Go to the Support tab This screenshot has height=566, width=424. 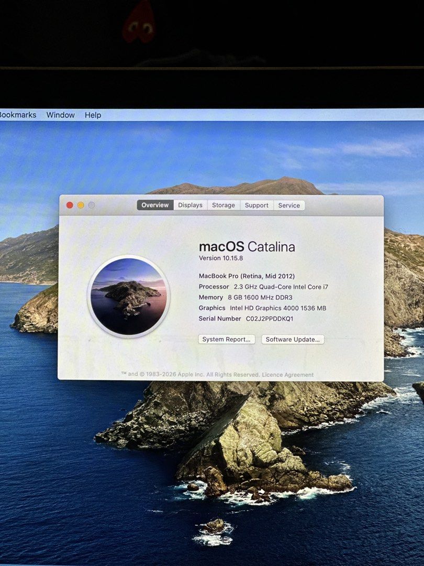click(x=256, y=205)
